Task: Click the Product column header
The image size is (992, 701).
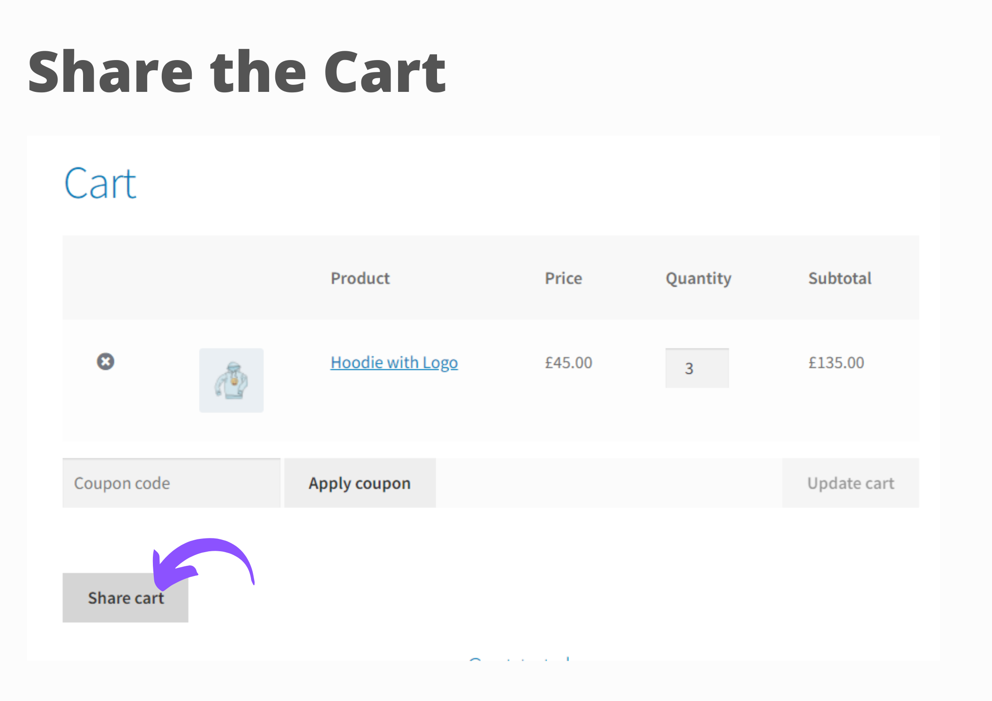Action: 360,278
